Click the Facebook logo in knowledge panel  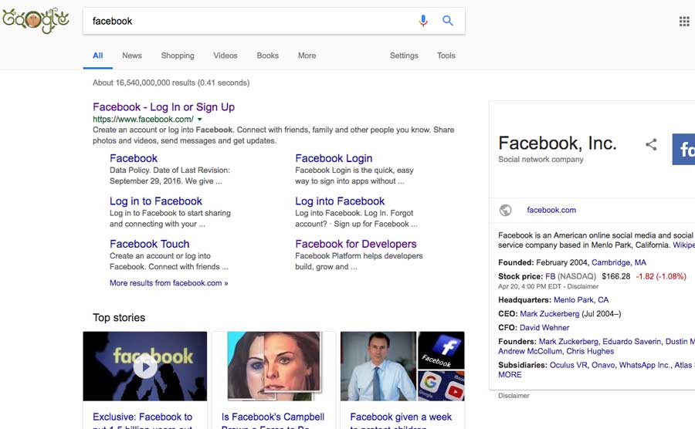(683, 149)
